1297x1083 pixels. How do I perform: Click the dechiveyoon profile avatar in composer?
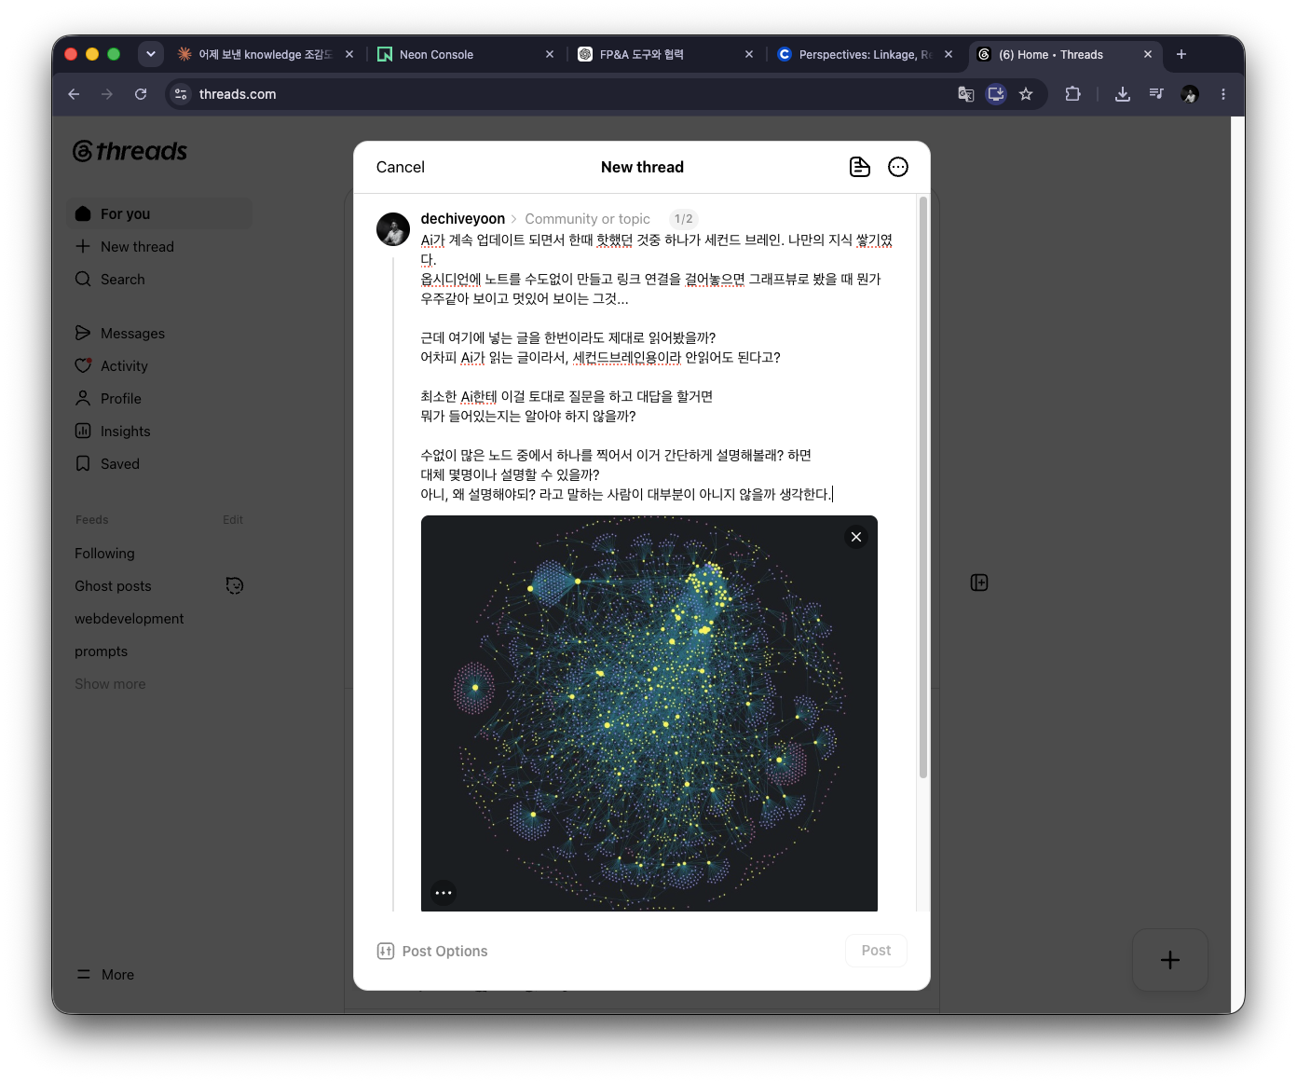point(393,229)
